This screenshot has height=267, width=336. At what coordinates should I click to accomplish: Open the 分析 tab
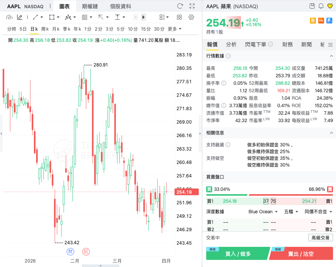(x=231, y=44)
